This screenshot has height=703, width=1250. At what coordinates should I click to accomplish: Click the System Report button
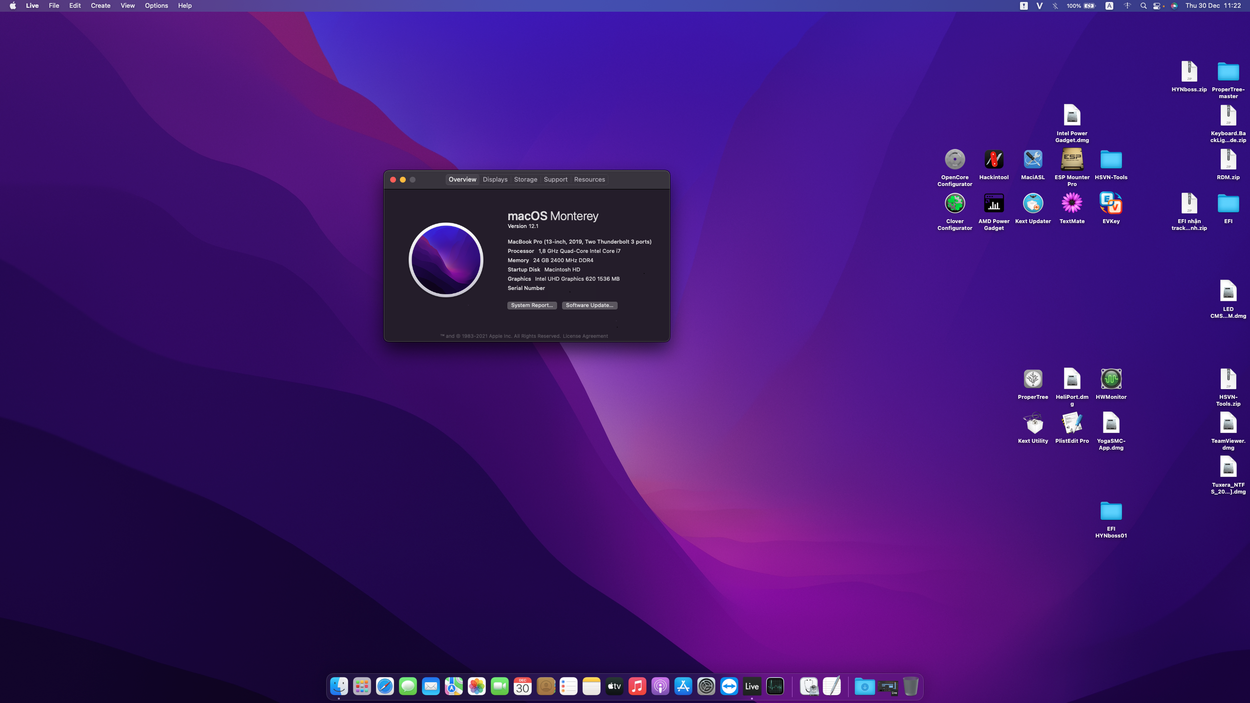[532, 306]
